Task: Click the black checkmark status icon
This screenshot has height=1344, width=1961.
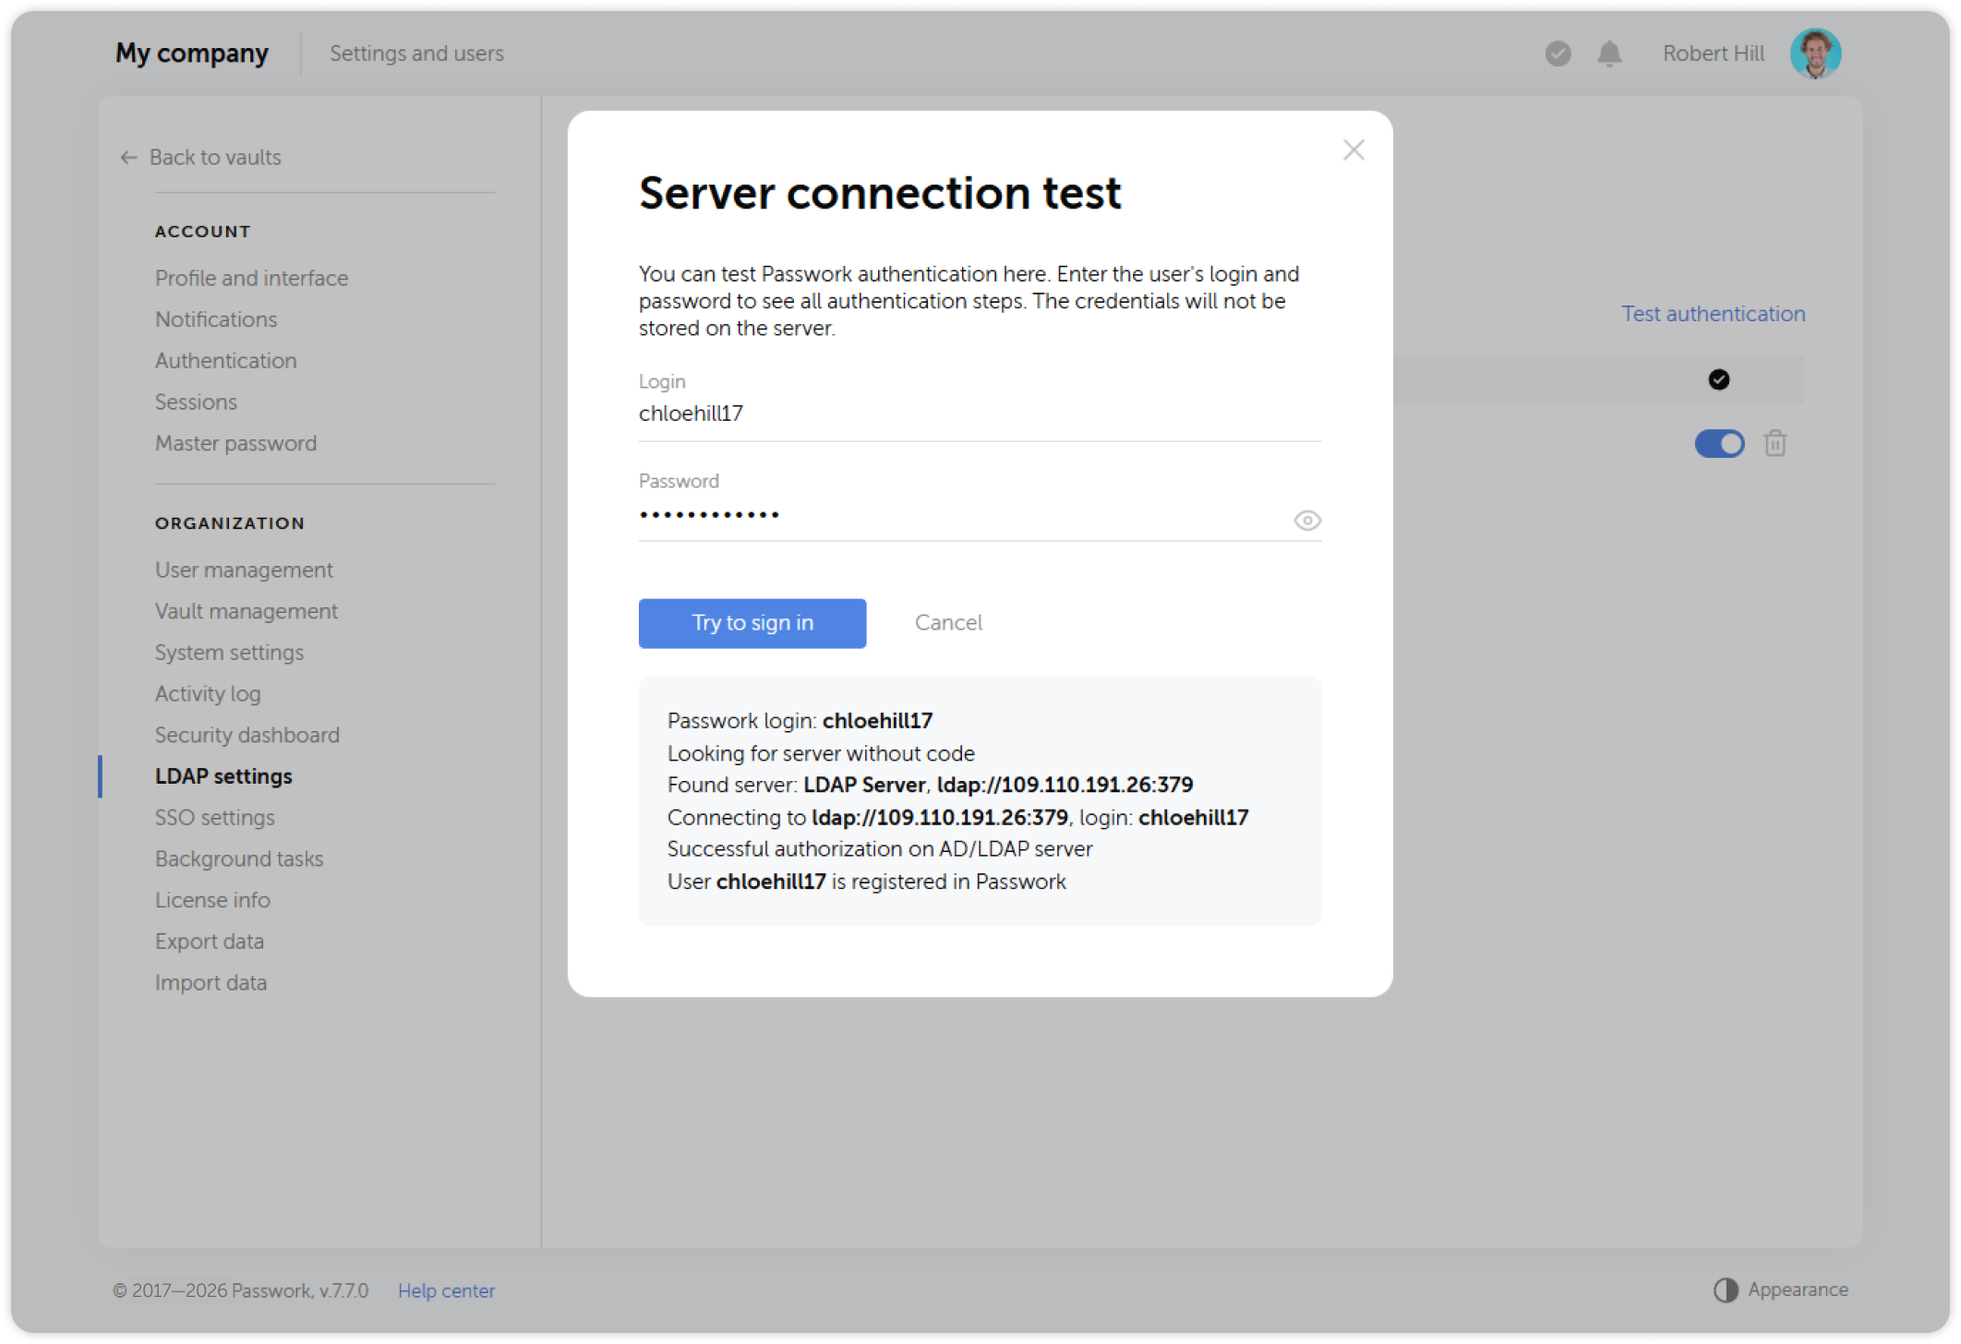Action: tap(1718, 379)
